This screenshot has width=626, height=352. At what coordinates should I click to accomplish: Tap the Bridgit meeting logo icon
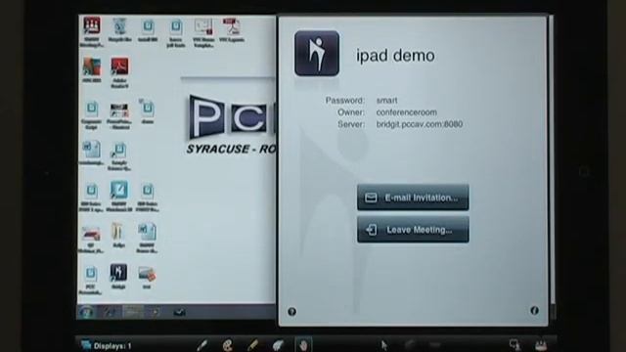[317, 54]
